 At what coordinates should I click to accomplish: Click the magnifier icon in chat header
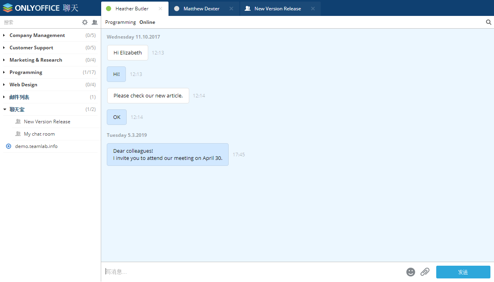(x=488, y=22)
